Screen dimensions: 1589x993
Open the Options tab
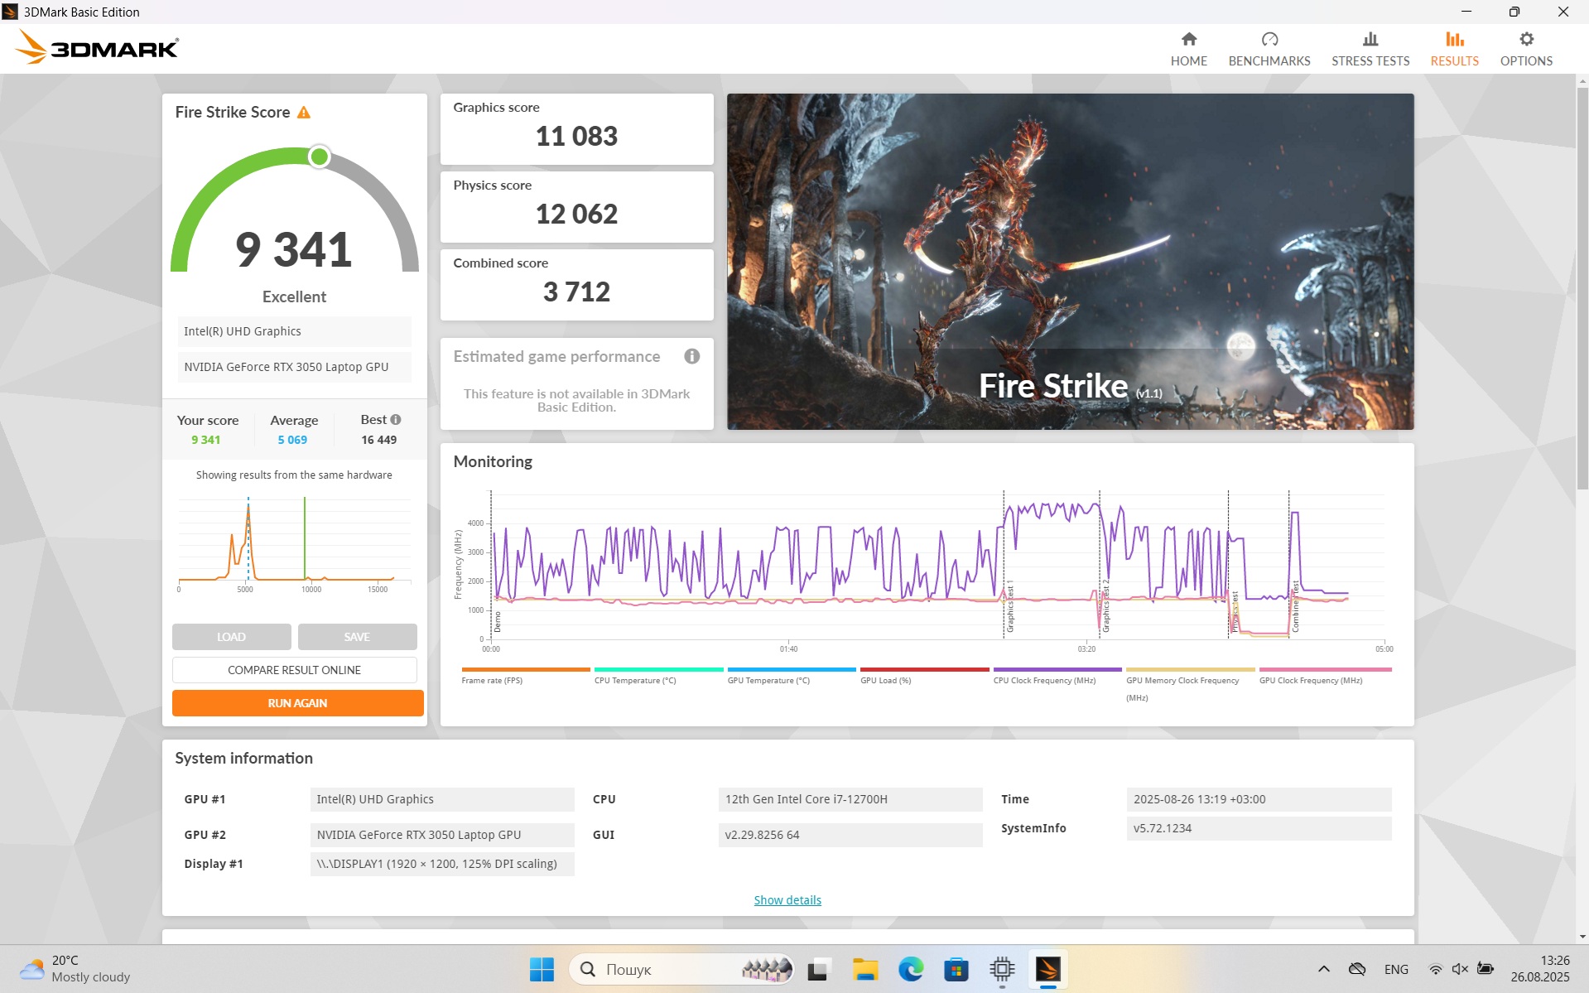[1525, 49]
